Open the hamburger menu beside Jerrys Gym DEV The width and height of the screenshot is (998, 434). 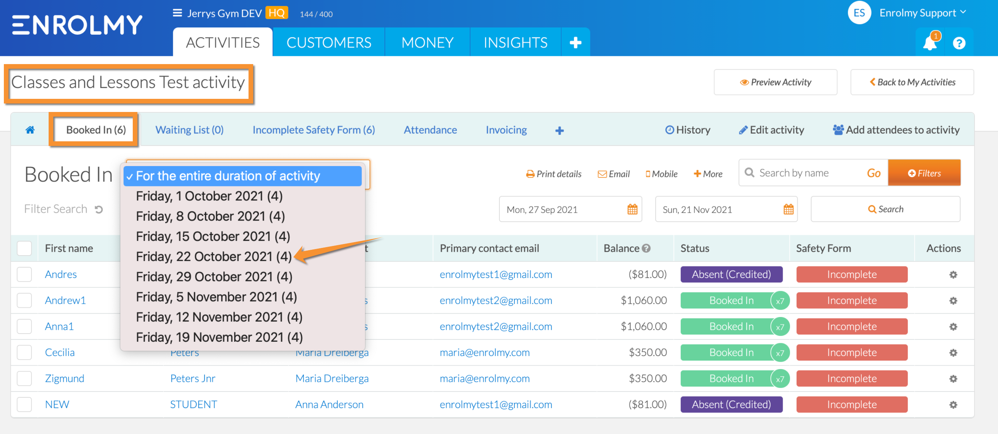click(177, 13)
